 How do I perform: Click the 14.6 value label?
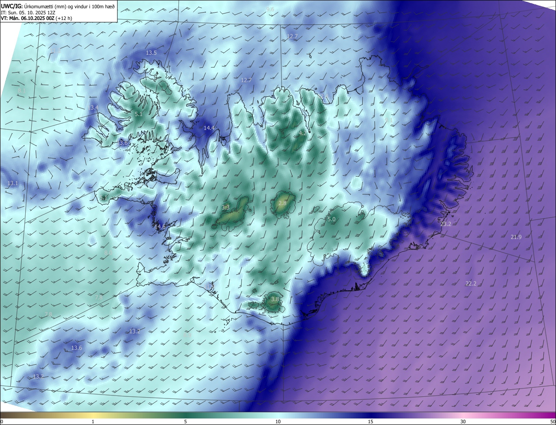coord(160,227)
